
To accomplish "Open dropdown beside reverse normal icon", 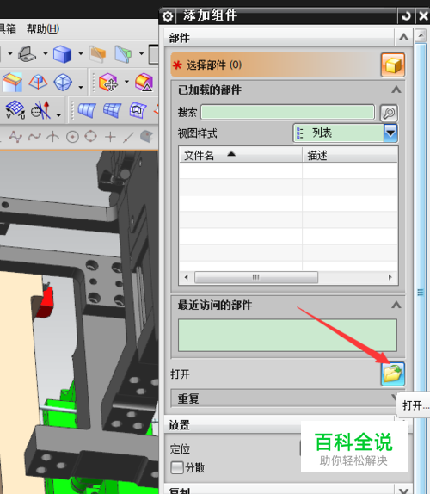I will [x=58, y=115].
